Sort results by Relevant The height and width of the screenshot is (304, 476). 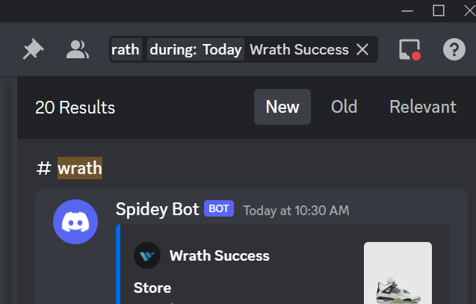click(x=423, y=107)
